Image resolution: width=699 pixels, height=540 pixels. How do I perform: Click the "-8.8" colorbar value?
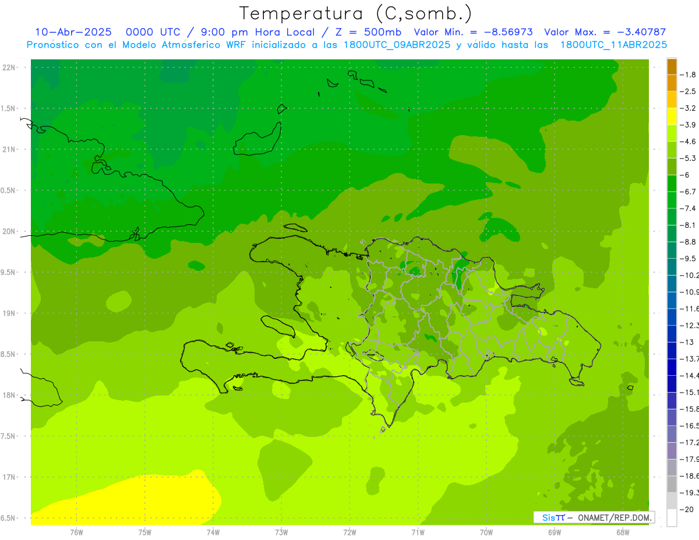689,242
